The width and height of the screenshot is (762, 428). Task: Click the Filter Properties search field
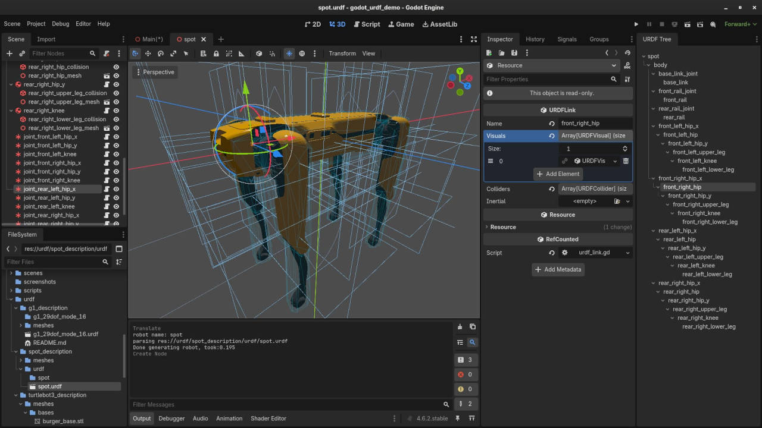[x=551, y=79]
